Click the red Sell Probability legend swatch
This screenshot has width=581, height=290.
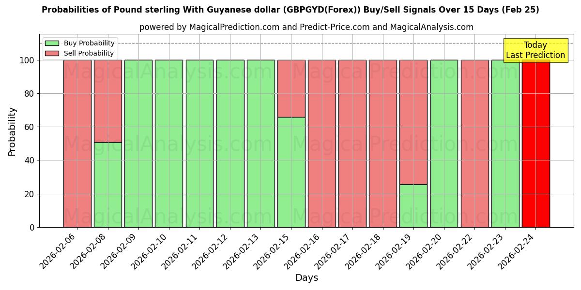tap(51, 52)
